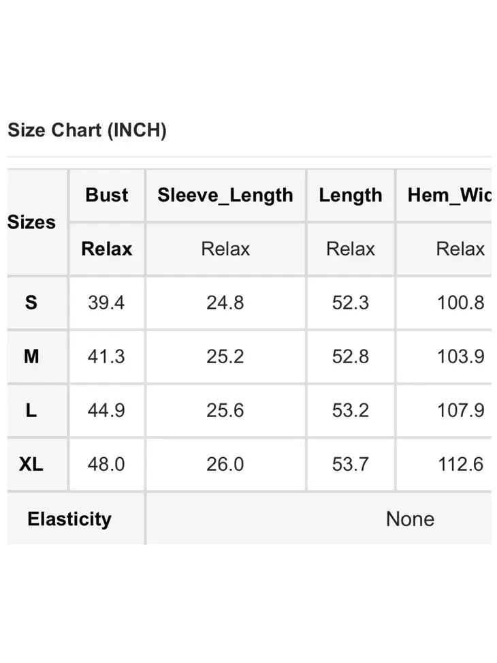Click the 48.0 bust value for XL
The image size is (497, 663).
tap(106, 464)
